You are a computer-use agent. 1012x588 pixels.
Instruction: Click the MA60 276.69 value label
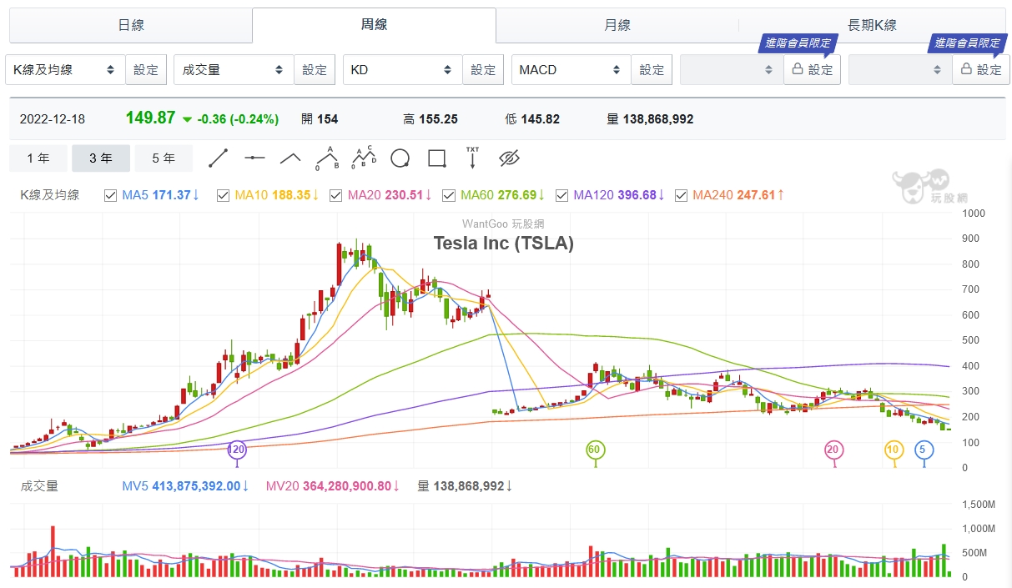coord(503,195)
